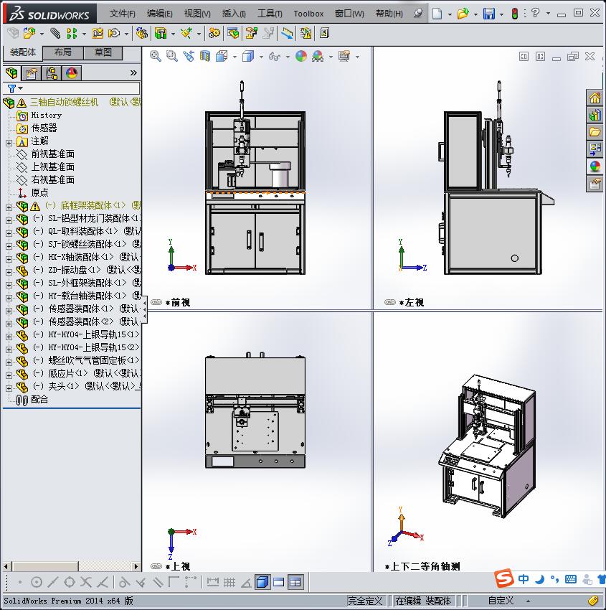Viewport: 606px width, 610px height.
Task: Select 螺丝吹气气管固定板<1> part
Action: click(93, 360)
